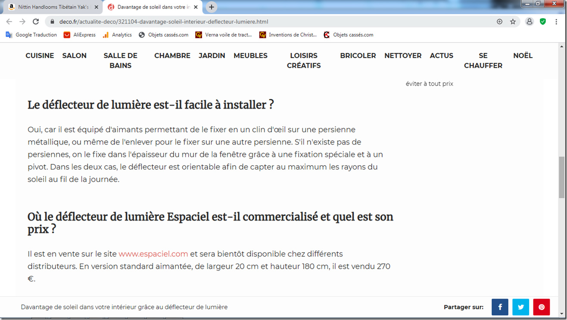
Task: Open the zoom control in address bar
Action: pos(499,22)
